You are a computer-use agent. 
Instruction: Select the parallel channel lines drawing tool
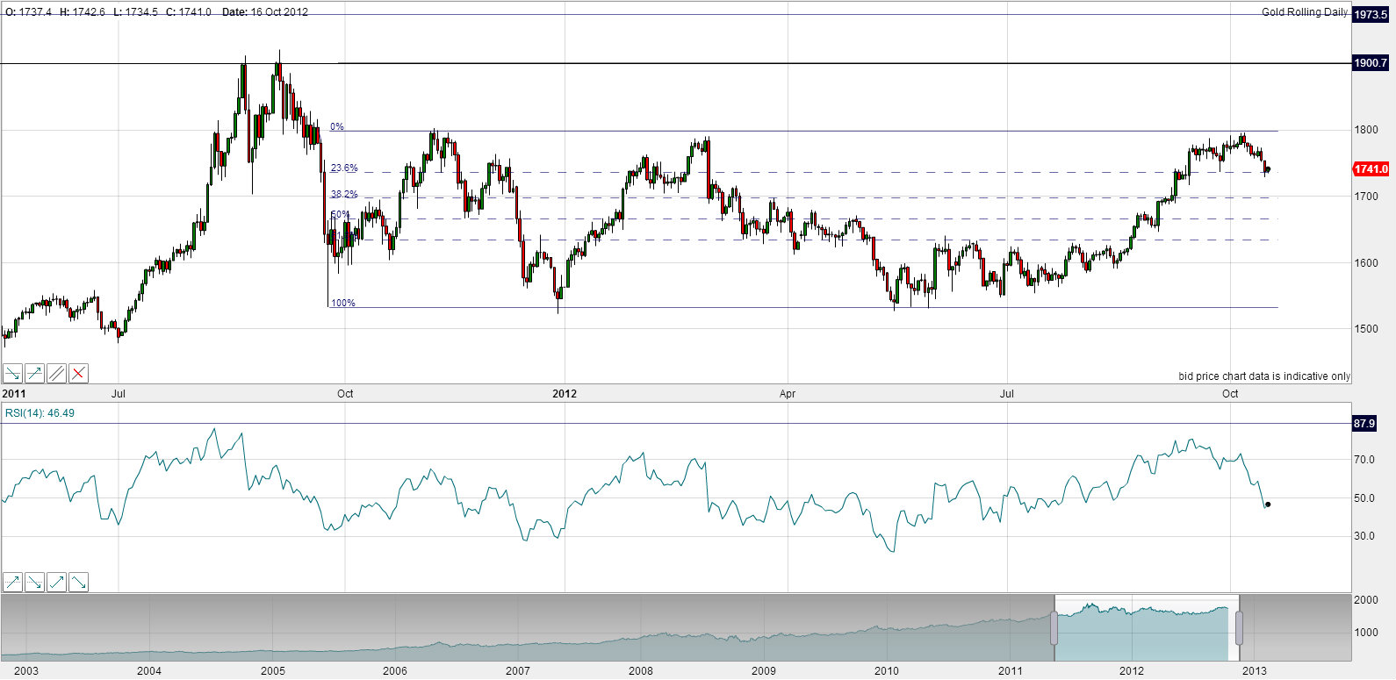[x=56, y=374]
